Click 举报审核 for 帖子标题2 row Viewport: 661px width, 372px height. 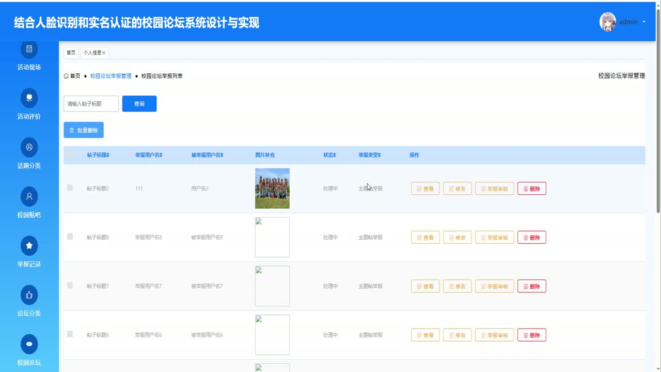coord(495,189)
